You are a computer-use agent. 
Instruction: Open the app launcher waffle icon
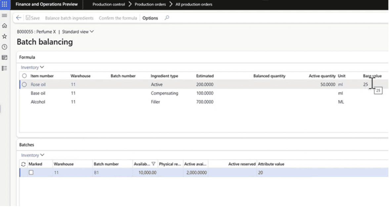coord(5,4)
